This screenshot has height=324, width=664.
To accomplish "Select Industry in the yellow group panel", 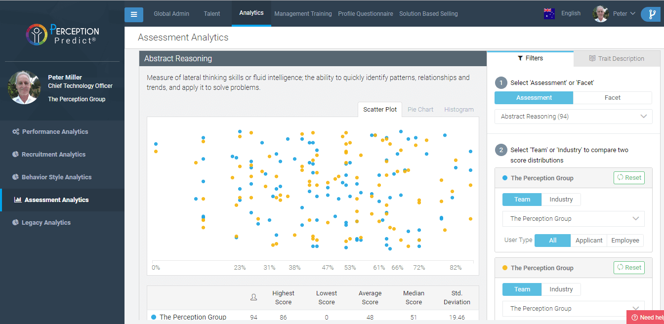I will (x=561, y=289).
